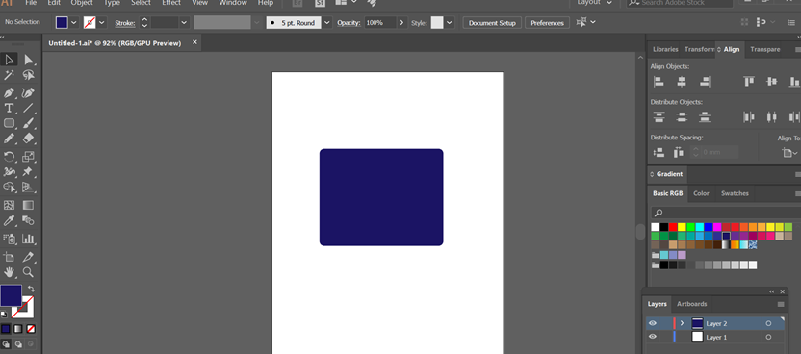Choose the Shape Builder tool
Image resolution: width=801 pixels, height=354 pixels.
10,187
